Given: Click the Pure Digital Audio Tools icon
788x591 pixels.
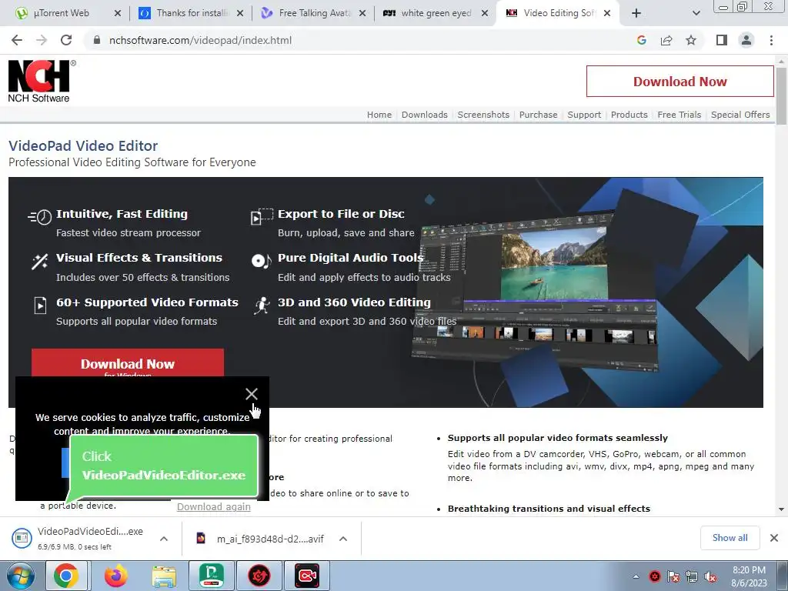Looking at the screenshot, I should pos(261,260).
